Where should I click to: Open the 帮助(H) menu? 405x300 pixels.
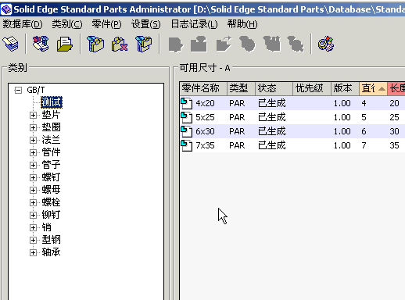[x=242, y=24]
